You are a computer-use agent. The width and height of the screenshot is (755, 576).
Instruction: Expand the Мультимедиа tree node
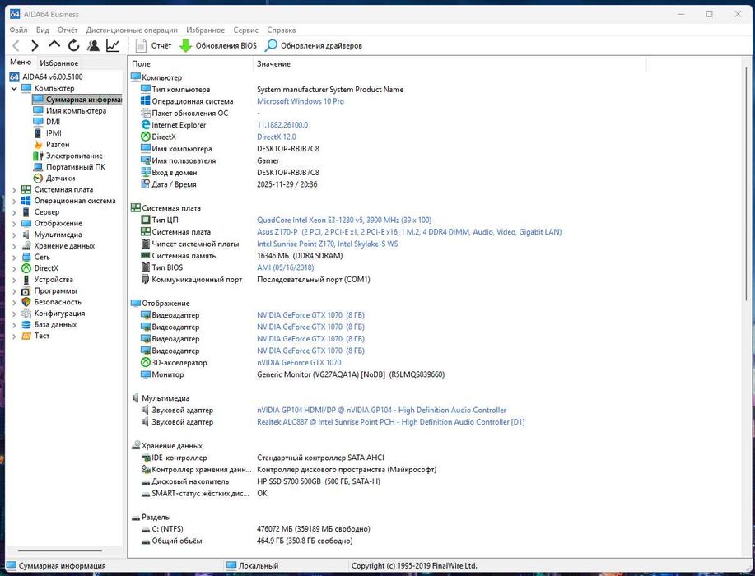pyautogui.click(x=14, y=235)
